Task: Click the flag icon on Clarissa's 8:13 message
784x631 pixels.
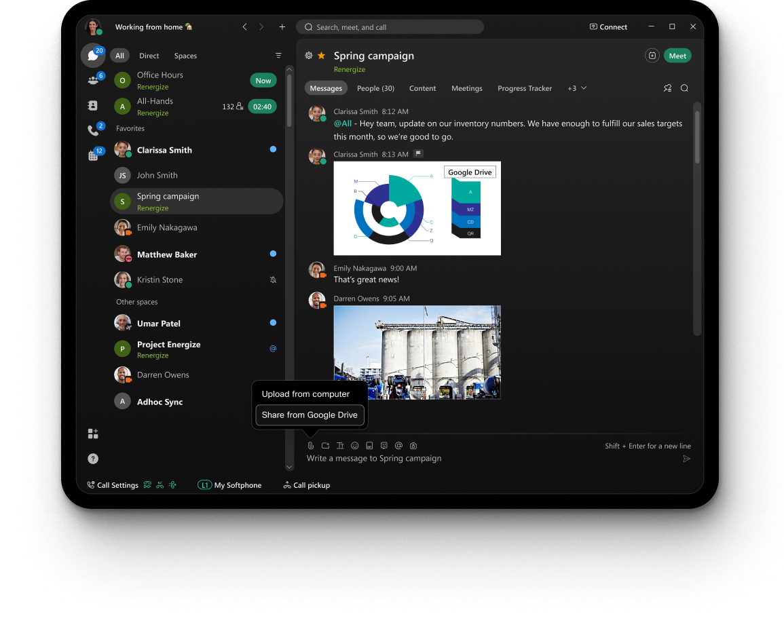Action: click(x=419, y=154)
